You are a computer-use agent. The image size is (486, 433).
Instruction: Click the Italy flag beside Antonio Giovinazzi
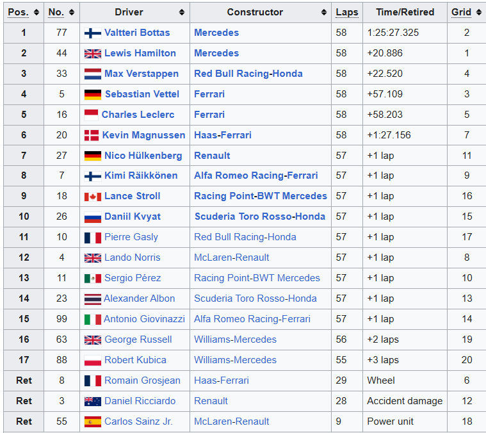(93, 319)
